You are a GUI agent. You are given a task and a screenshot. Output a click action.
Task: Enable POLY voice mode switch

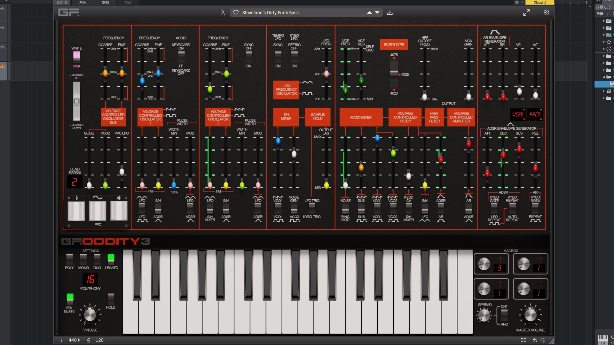tap(69, 259)
